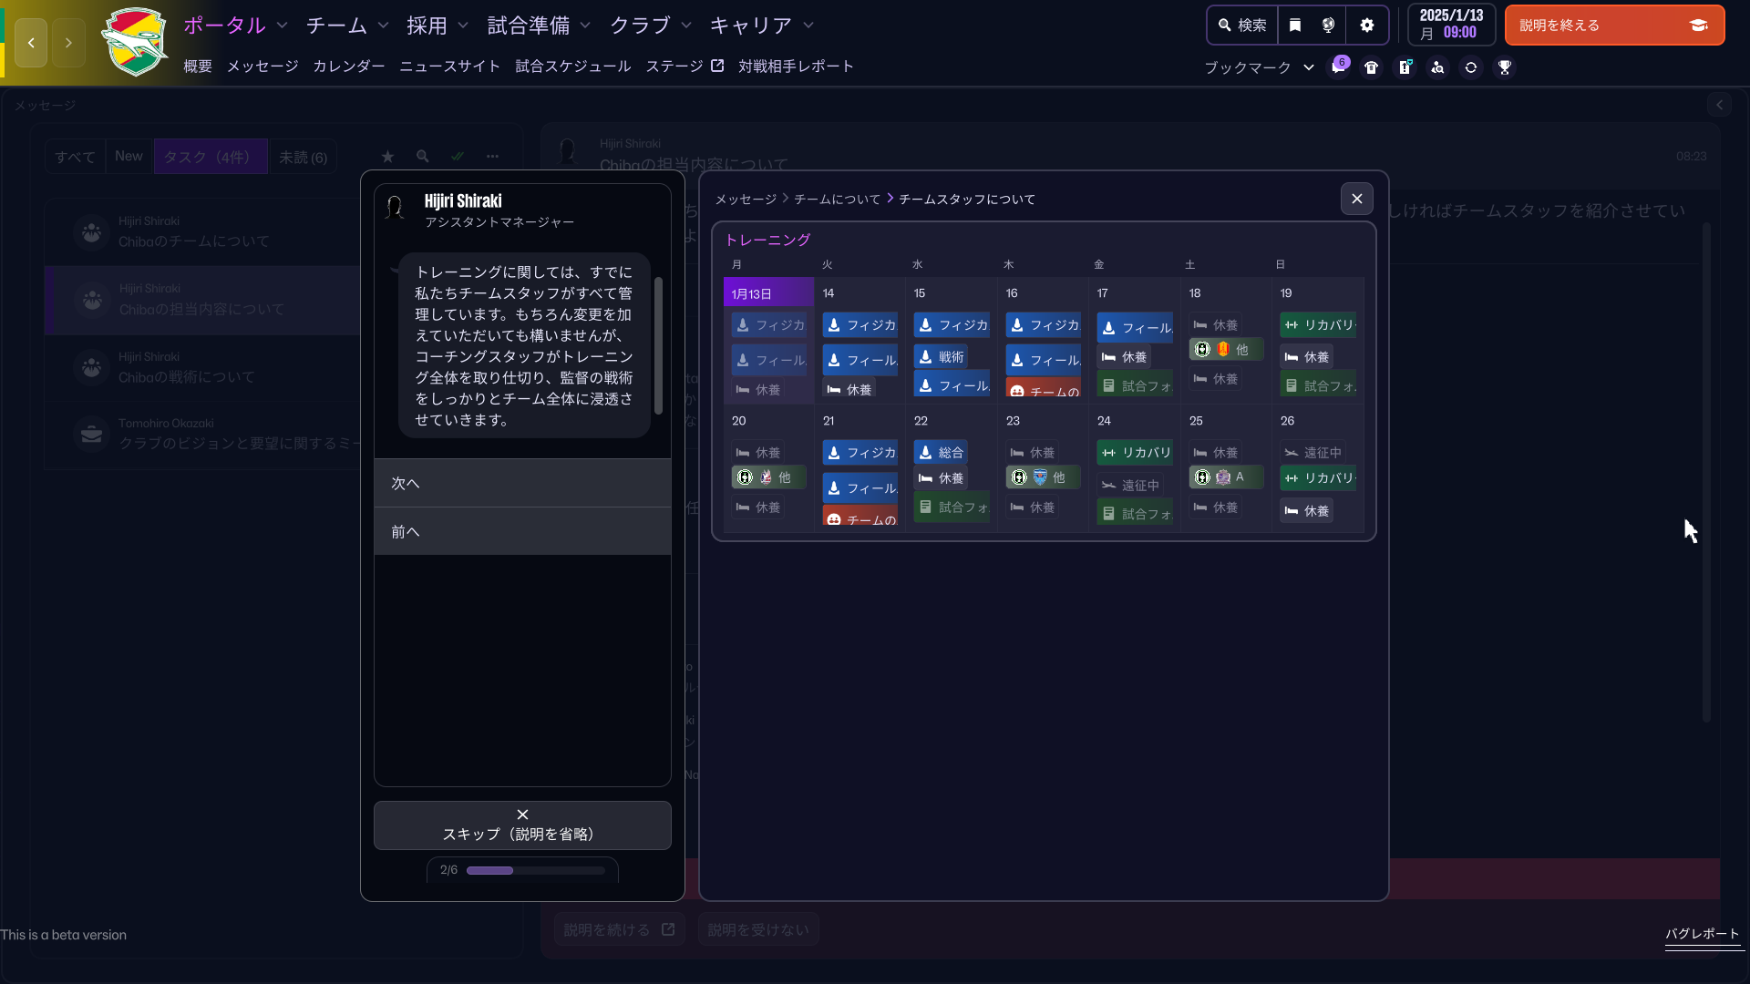Expand the ポータル dropdown chevron

tap(282, 26)
